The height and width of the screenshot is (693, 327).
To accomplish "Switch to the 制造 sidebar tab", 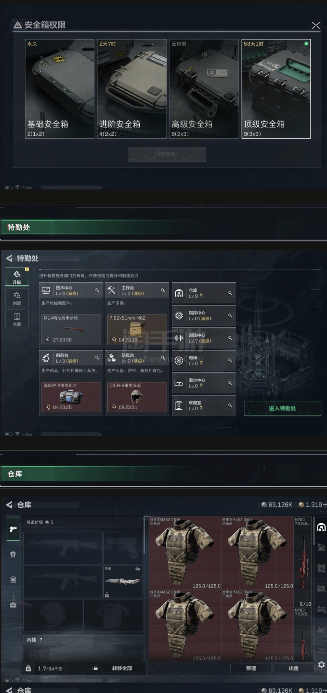I will (x=17, y=298).
